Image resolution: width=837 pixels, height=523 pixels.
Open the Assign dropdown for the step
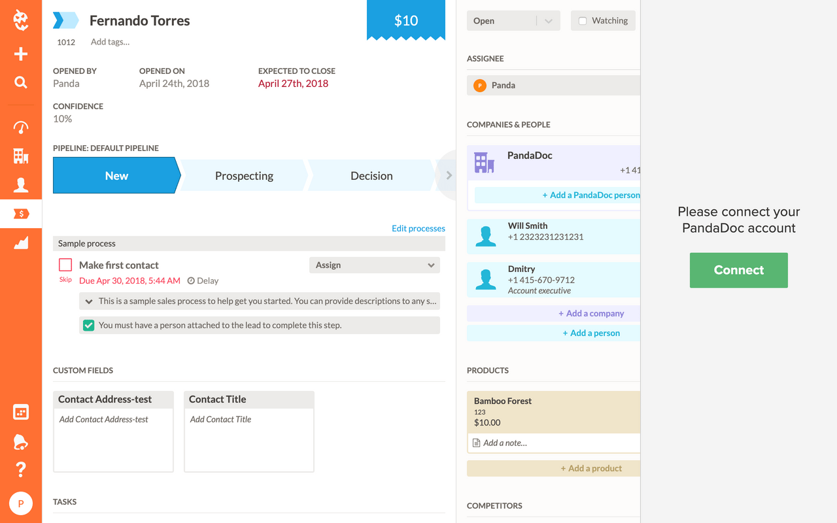coord(375,265)
